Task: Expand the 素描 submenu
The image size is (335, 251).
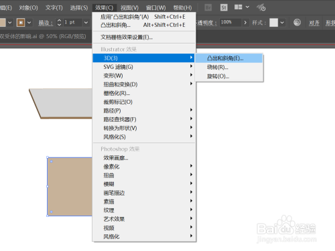Action: pos(144,201)
